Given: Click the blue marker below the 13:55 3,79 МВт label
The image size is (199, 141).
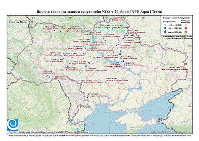Looking at the screenshot, I should click(x=87, y=98).
